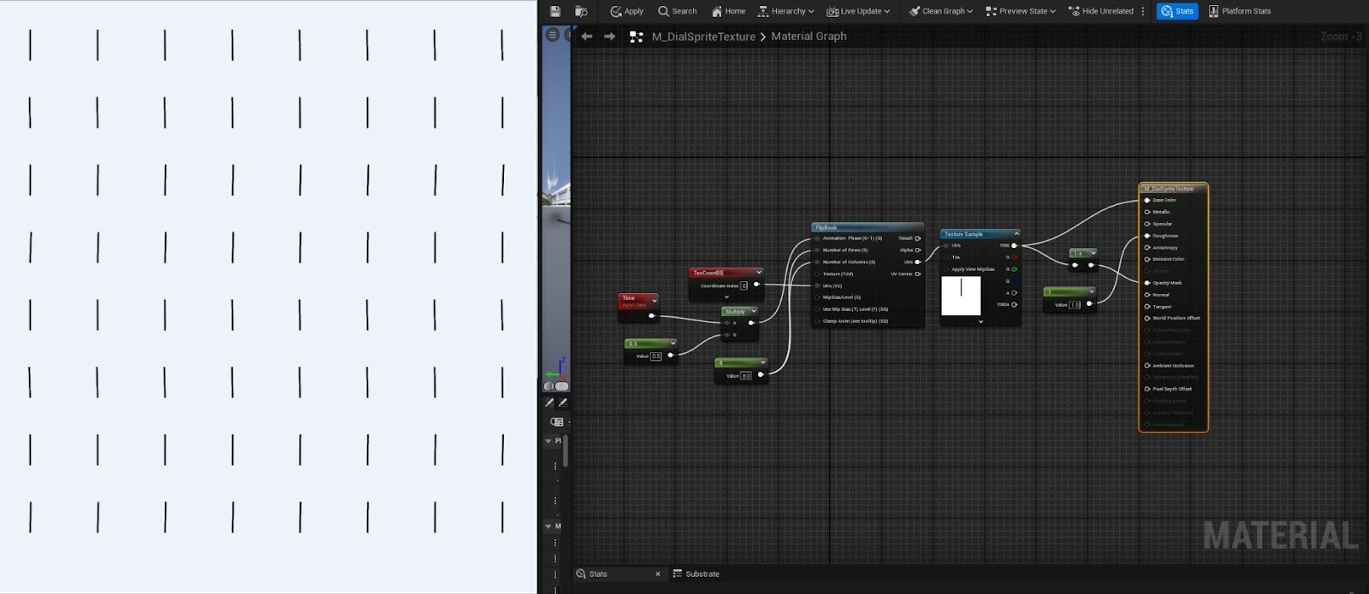Expand Texture Sample bottom chevron
Screen dimensions: 1369x594
coord(981,321)
